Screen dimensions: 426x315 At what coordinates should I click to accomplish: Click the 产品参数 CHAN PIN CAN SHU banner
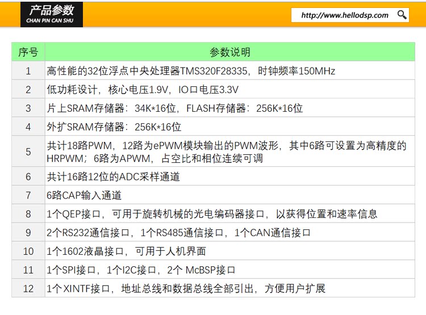[52, 14]
